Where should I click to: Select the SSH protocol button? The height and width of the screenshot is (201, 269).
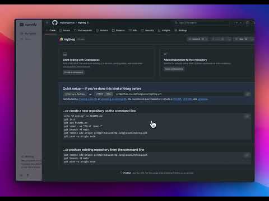(x=109, y=94)
